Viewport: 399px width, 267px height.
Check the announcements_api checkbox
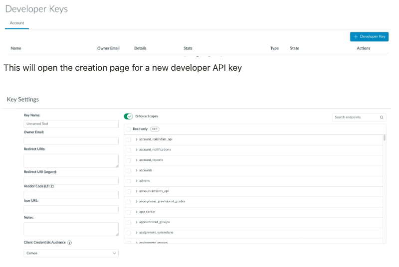tap(129, 191)
